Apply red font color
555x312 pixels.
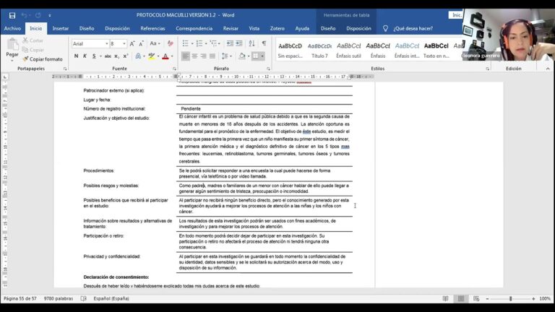pos(165,56)
